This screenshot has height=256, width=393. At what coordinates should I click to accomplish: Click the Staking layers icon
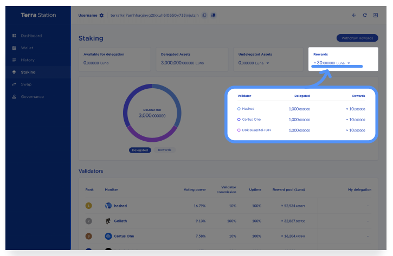[x=14, y=72]
